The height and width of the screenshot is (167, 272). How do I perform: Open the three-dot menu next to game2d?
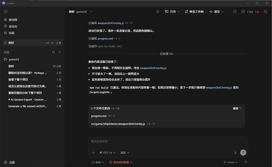tap(91, 11)
